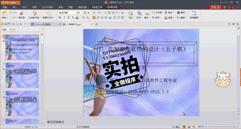The width and height of the screenshot is (241, 129).
Task: Click the notes area 单击添加备注
Action: (x=55, y=122)
